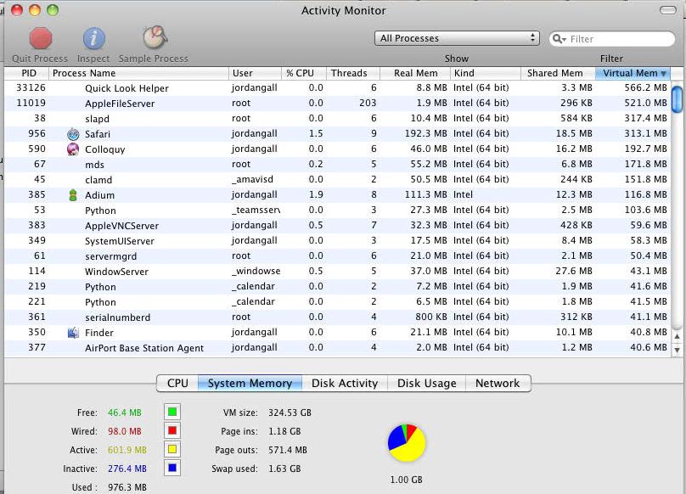This screenshot has height=494, width=686.
Task: Click the scrollbar down arrow
Action: (678, 350)
